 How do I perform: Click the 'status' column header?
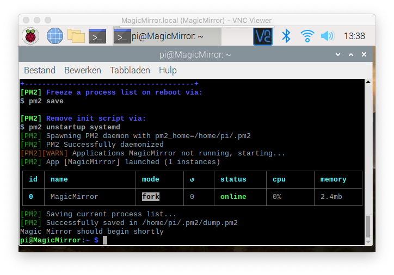[x=233, y=179]
